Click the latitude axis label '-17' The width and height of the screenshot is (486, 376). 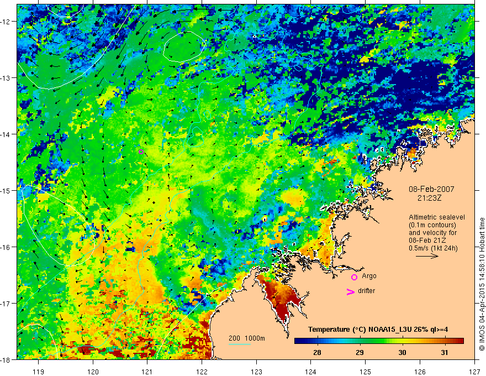6,304
